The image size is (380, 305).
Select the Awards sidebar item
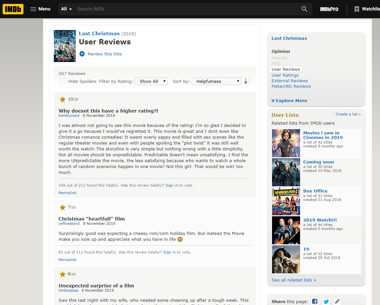pyautogui.click(x=279, y=58)
